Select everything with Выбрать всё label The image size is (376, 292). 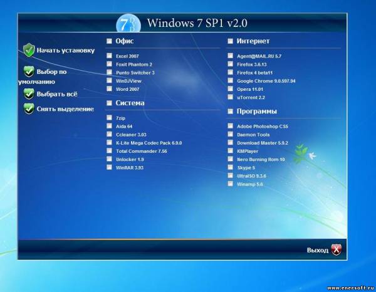(x=57, y=94)
